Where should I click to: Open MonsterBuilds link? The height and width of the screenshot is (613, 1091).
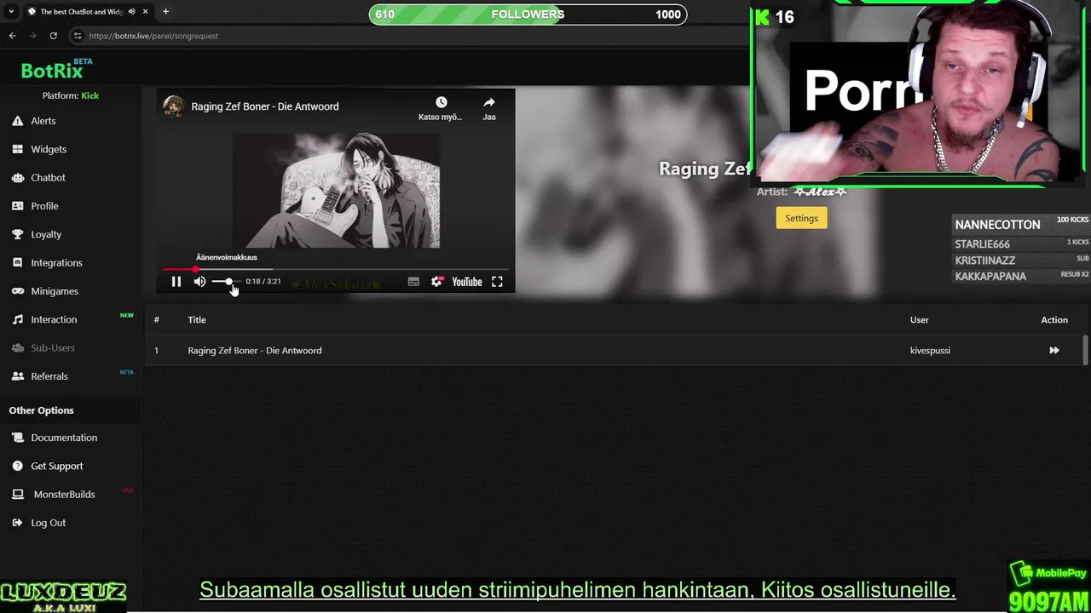[x=64, y=495]
